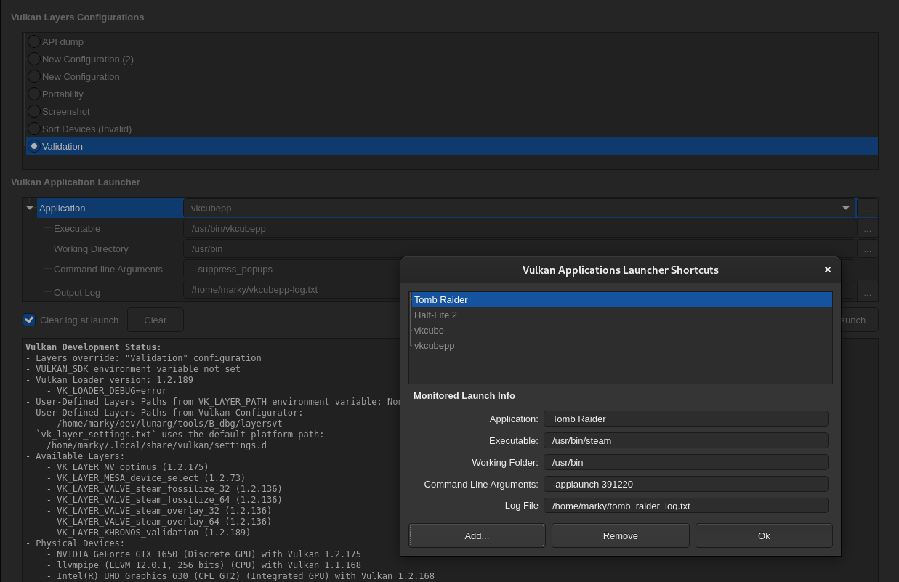Close the Launcher Shortcuts dialog

[827, 270]
